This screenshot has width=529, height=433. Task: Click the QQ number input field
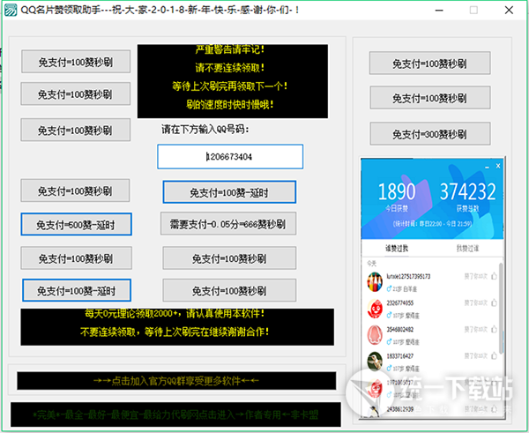click(230, 156)
